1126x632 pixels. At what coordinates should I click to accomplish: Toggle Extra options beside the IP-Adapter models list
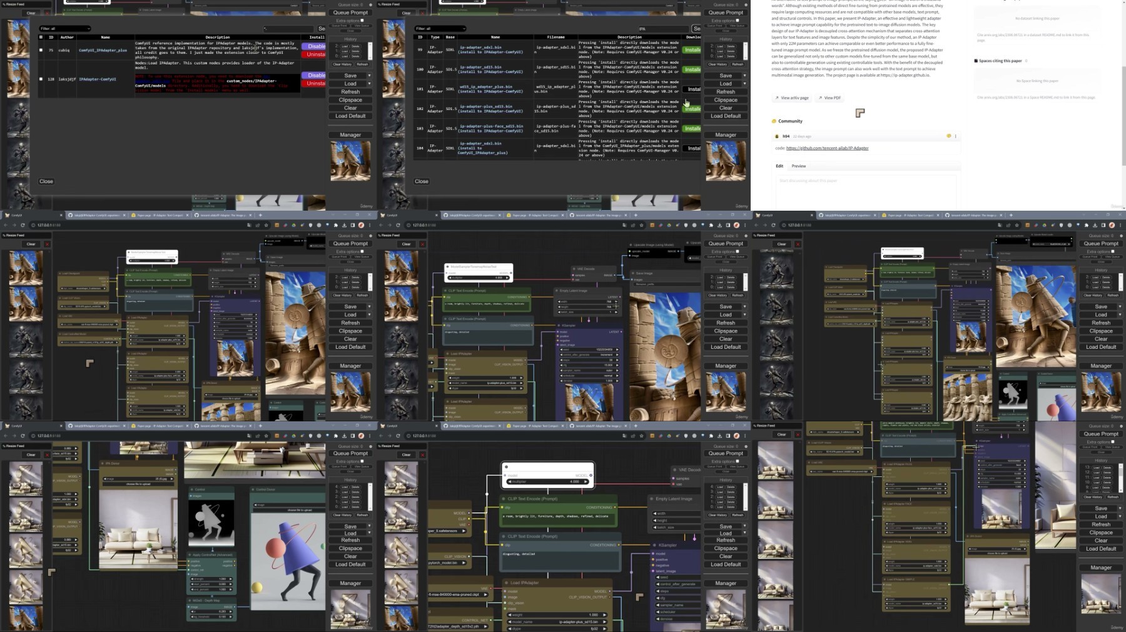[737, 21]
